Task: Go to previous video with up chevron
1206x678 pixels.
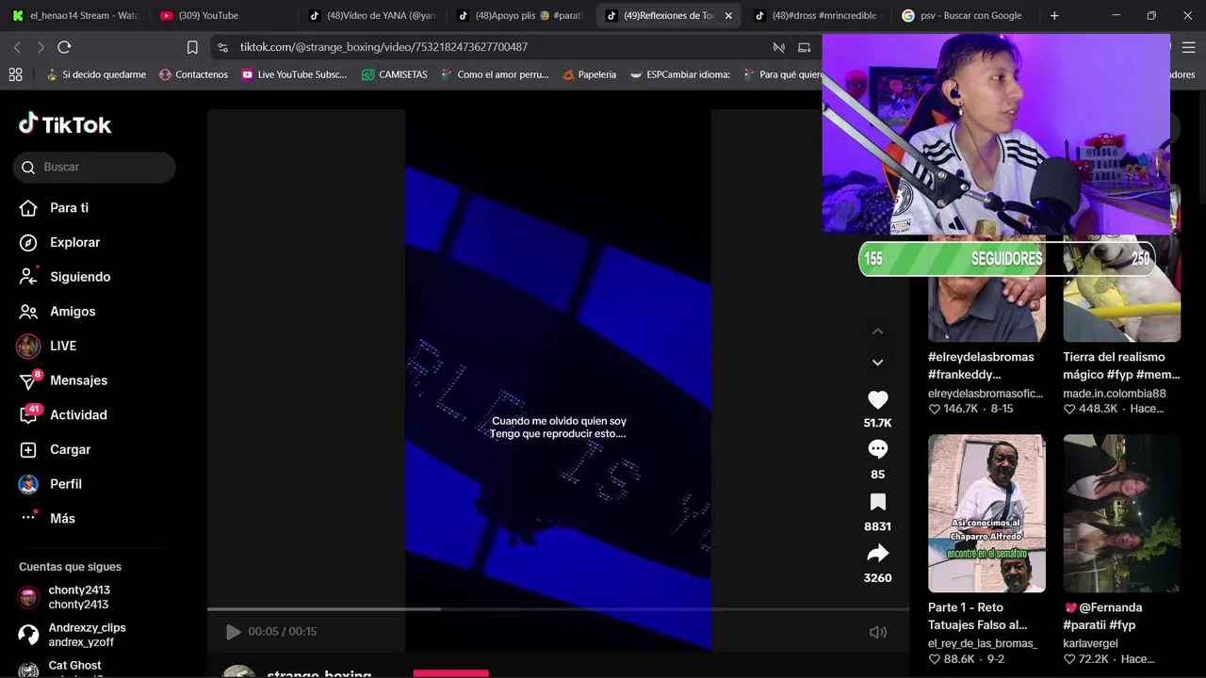Action: 877,331
